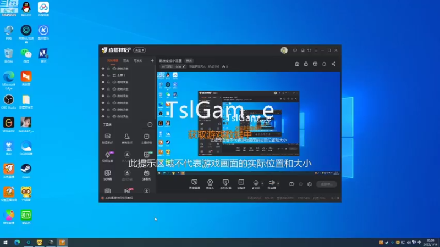Open Steam desktop shortcut

coord(26,171)
